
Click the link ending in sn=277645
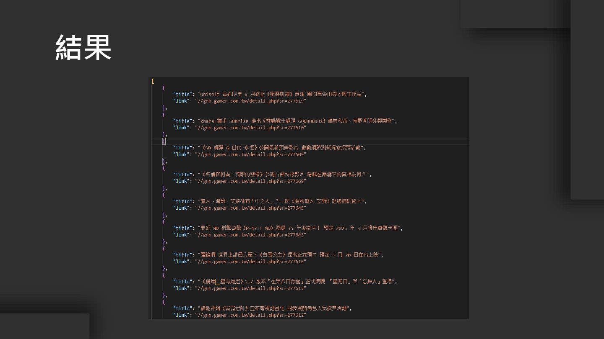tap(240, 208)
